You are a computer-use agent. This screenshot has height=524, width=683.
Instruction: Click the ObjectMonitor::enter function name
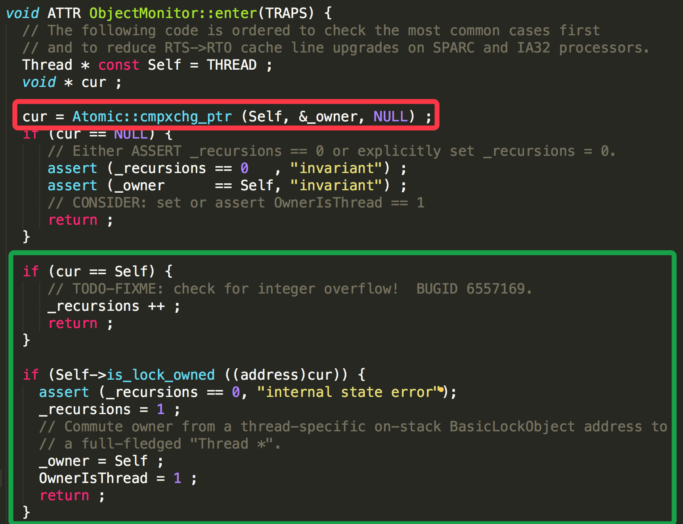point(173,13)
